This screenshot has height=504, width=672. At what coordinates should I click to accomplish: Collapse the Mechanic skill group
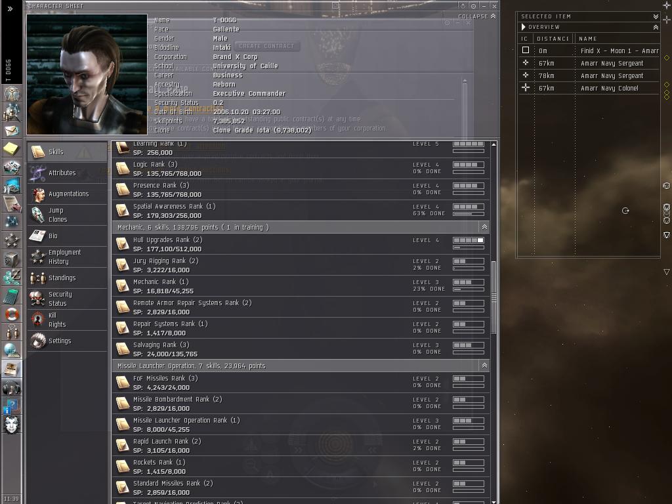(484, 227)
